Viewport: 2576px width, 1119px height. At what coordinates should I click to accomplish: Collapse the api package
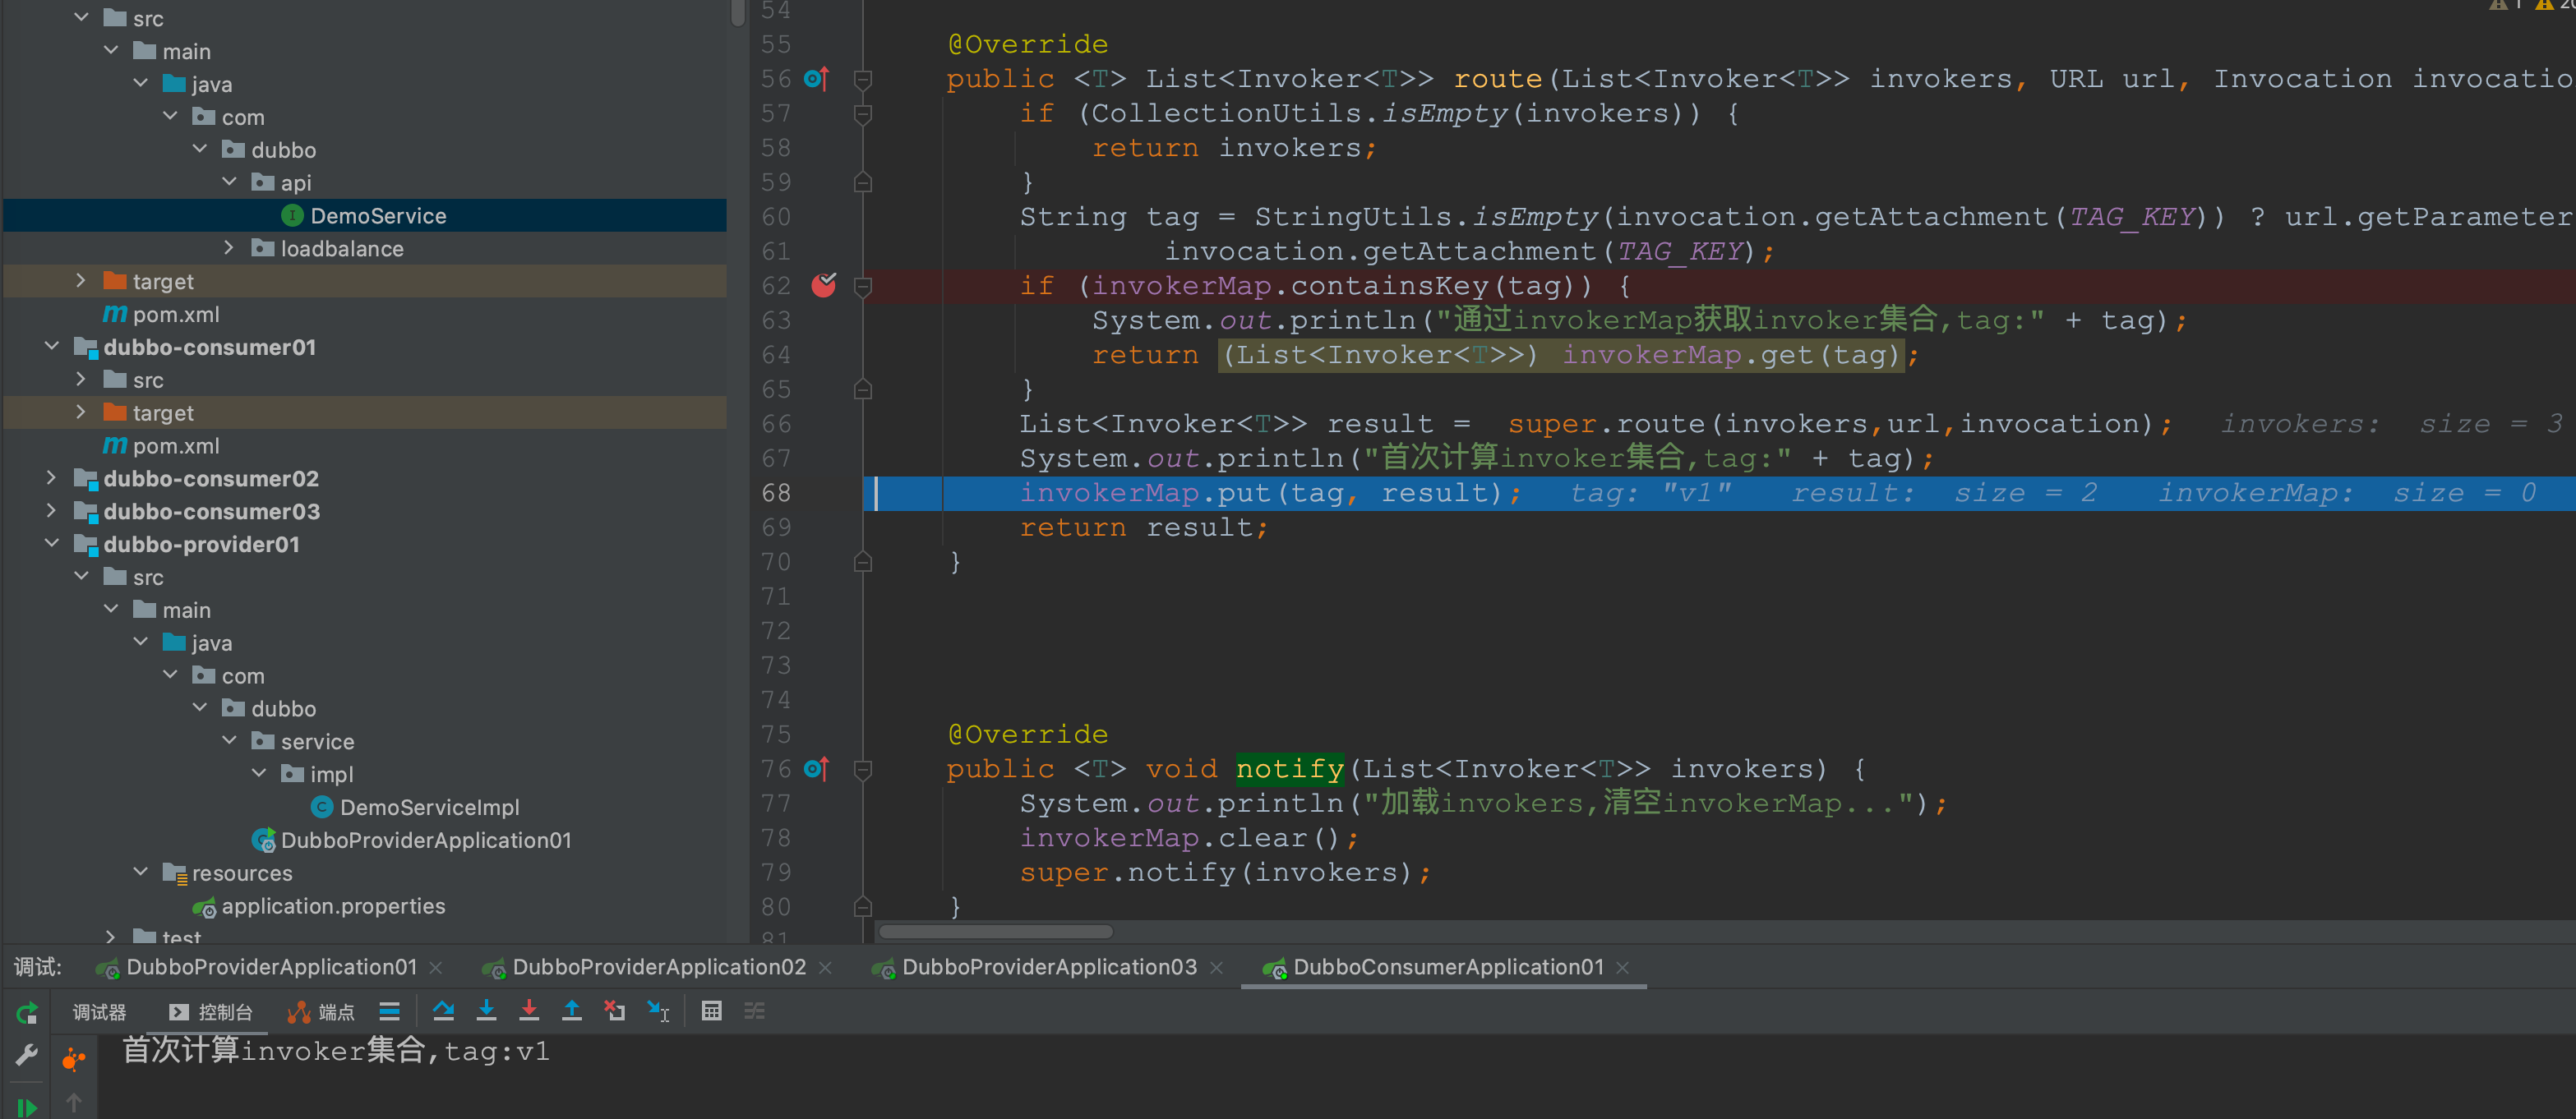(x=229, y=182)
